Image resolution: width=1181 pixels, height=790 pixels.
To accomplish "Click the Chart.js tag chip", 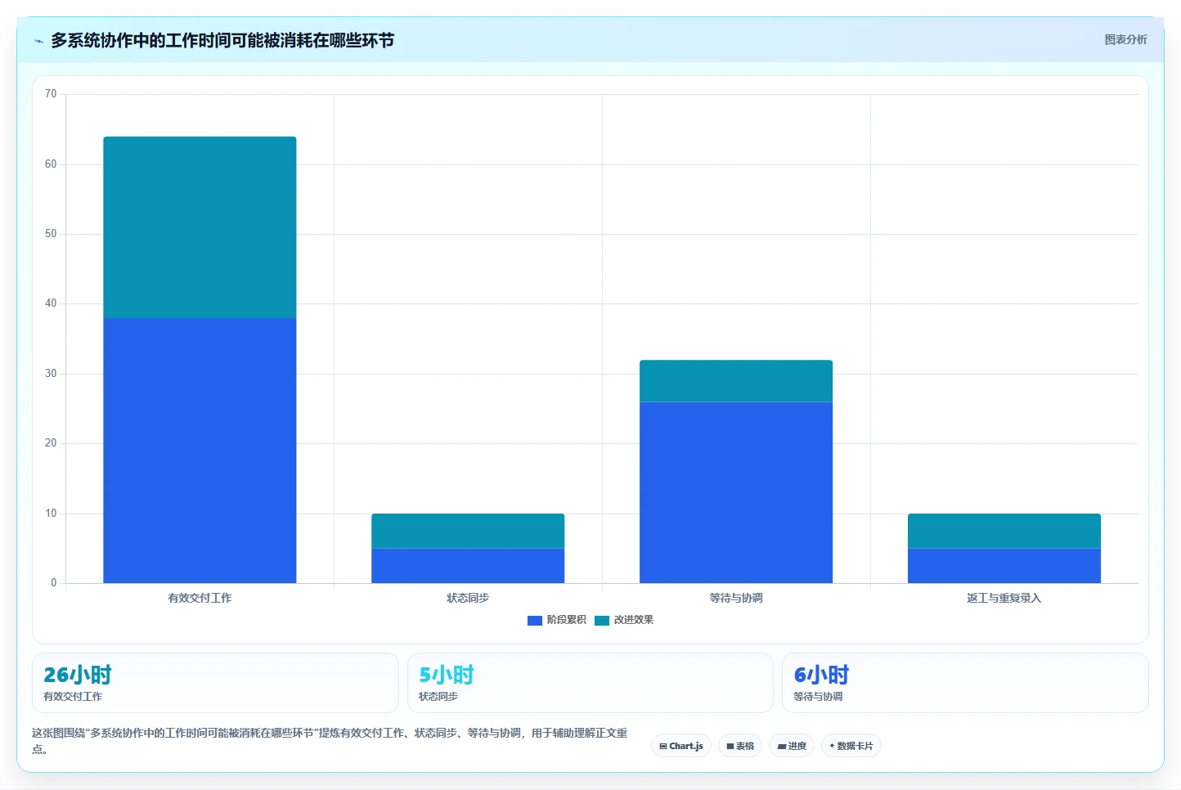I will tap(681, 746).
